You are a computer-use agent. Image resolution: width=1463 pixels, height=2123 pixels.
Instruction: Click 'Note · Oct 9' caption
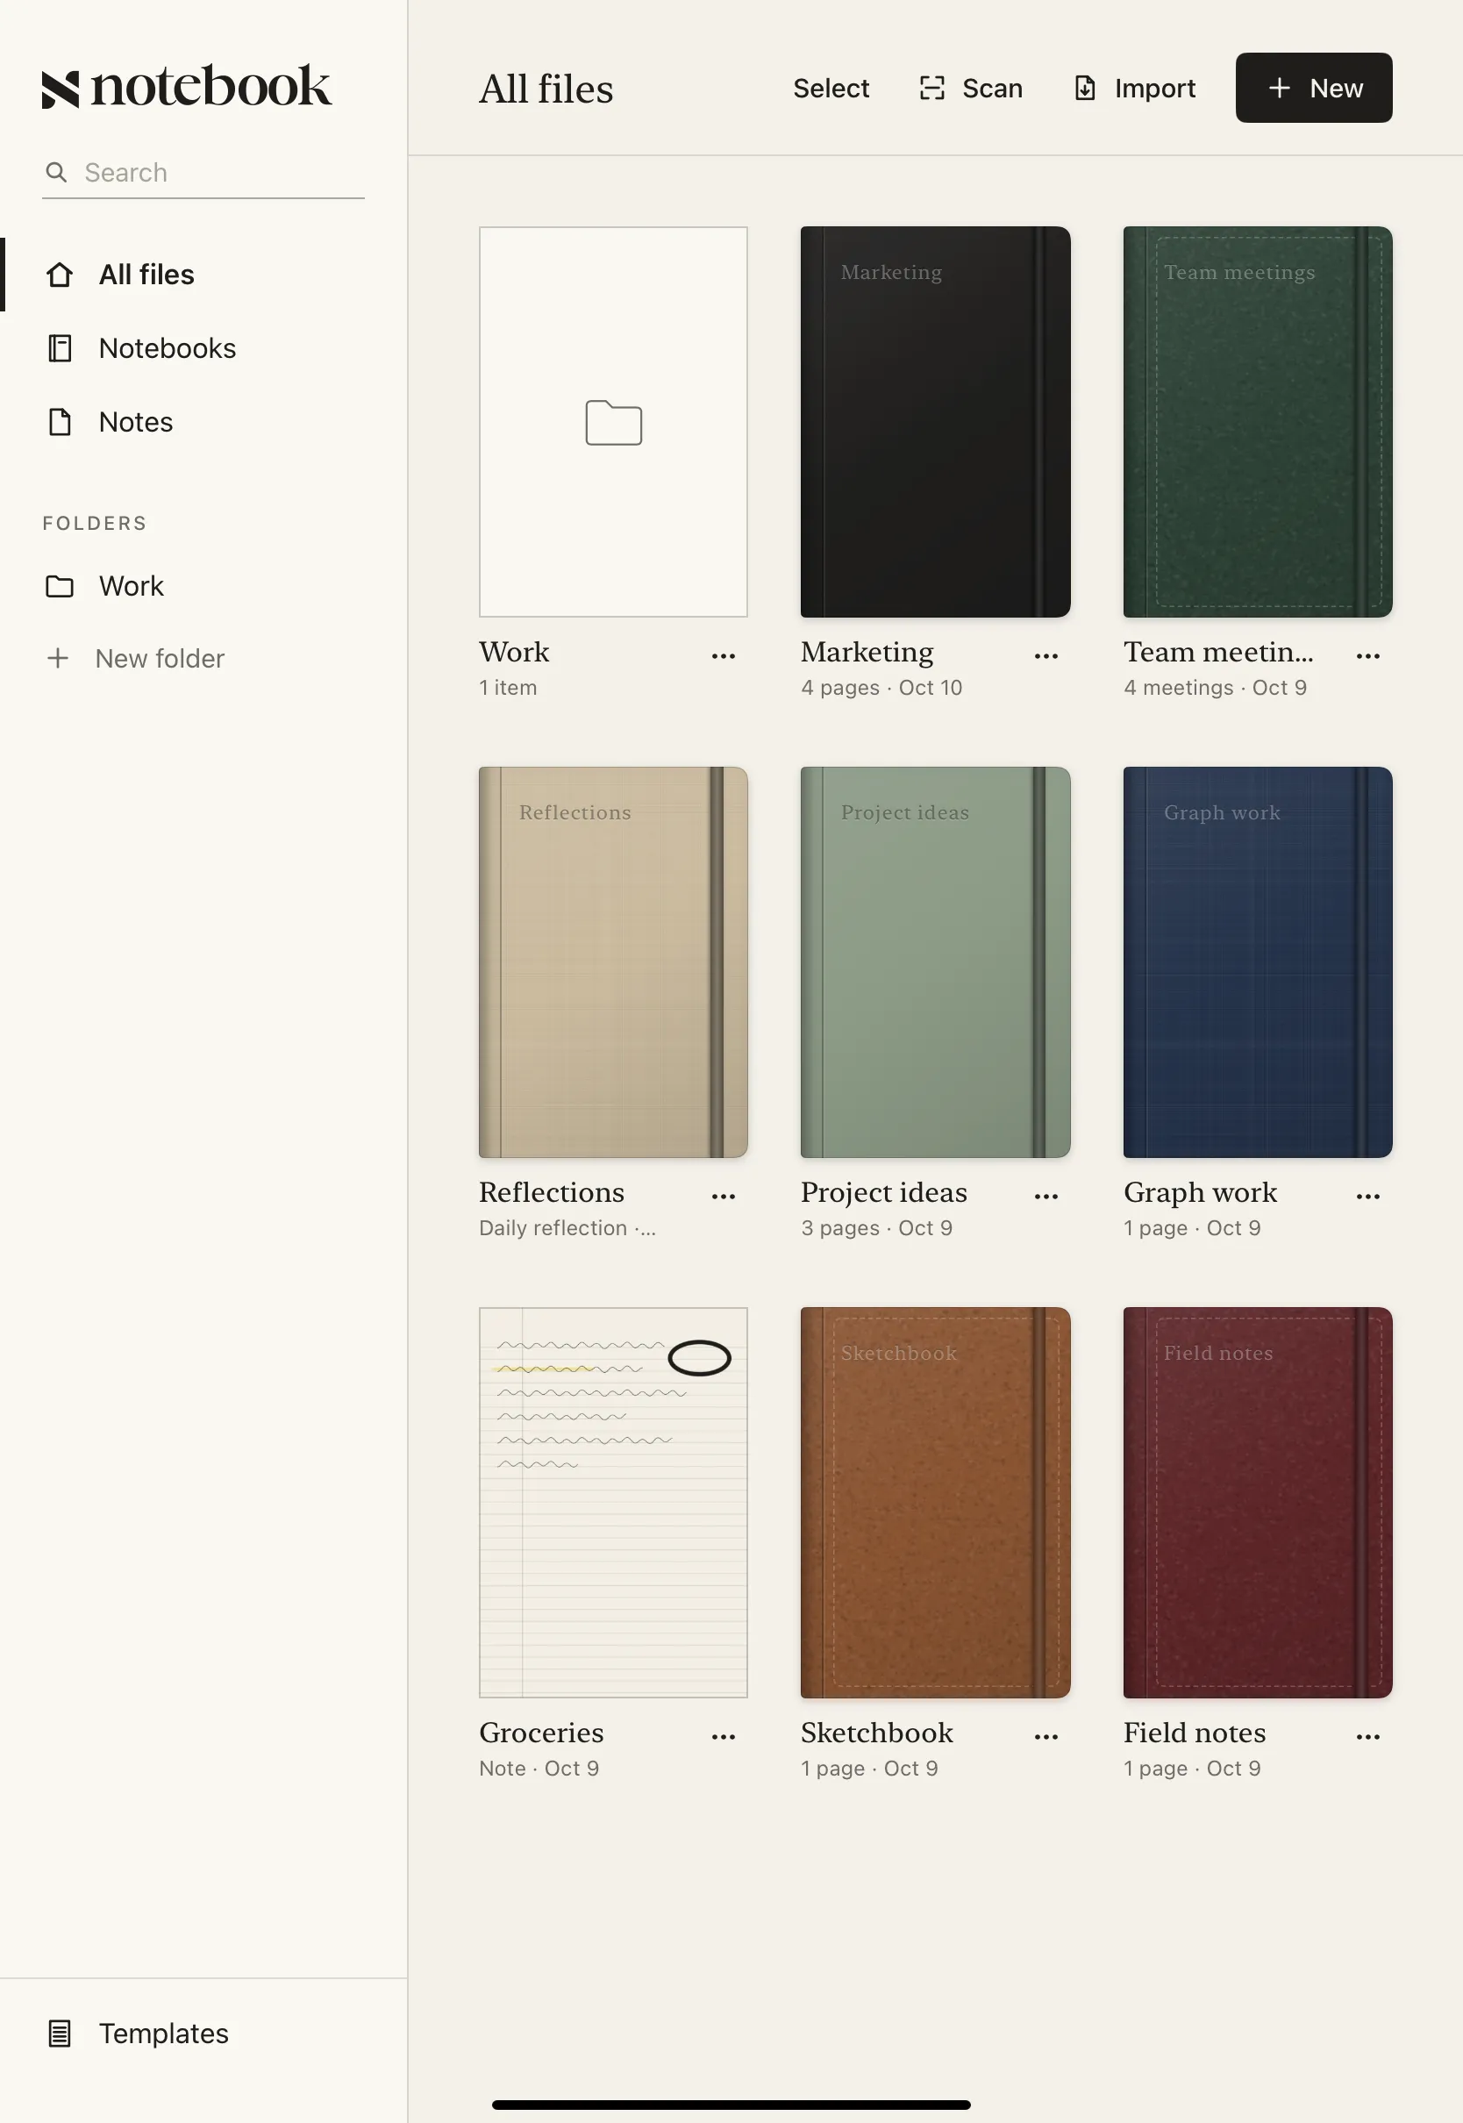coord(539,1769)
